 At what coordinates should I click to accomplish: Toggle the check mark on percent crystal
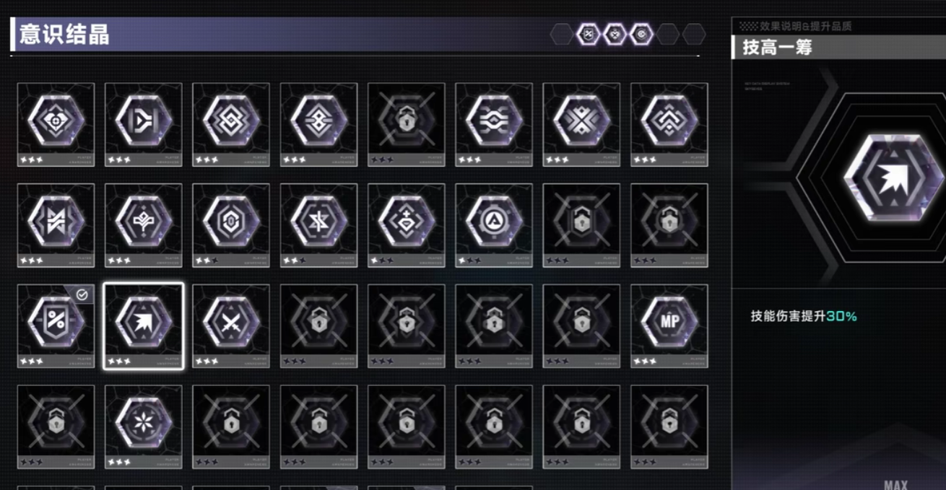pyautogui.click(x=82, y=294)
